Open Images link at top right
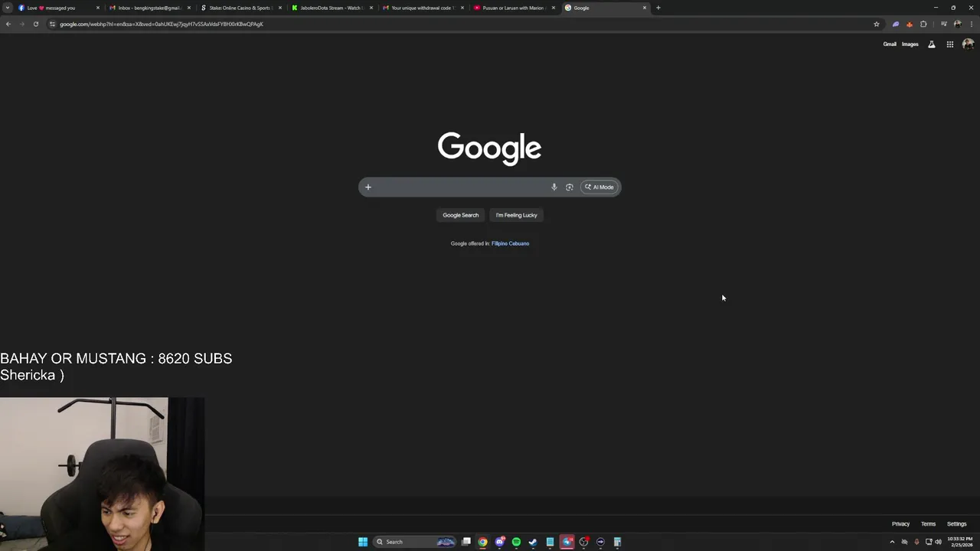The image size is (980, 551). click(910, 44)
